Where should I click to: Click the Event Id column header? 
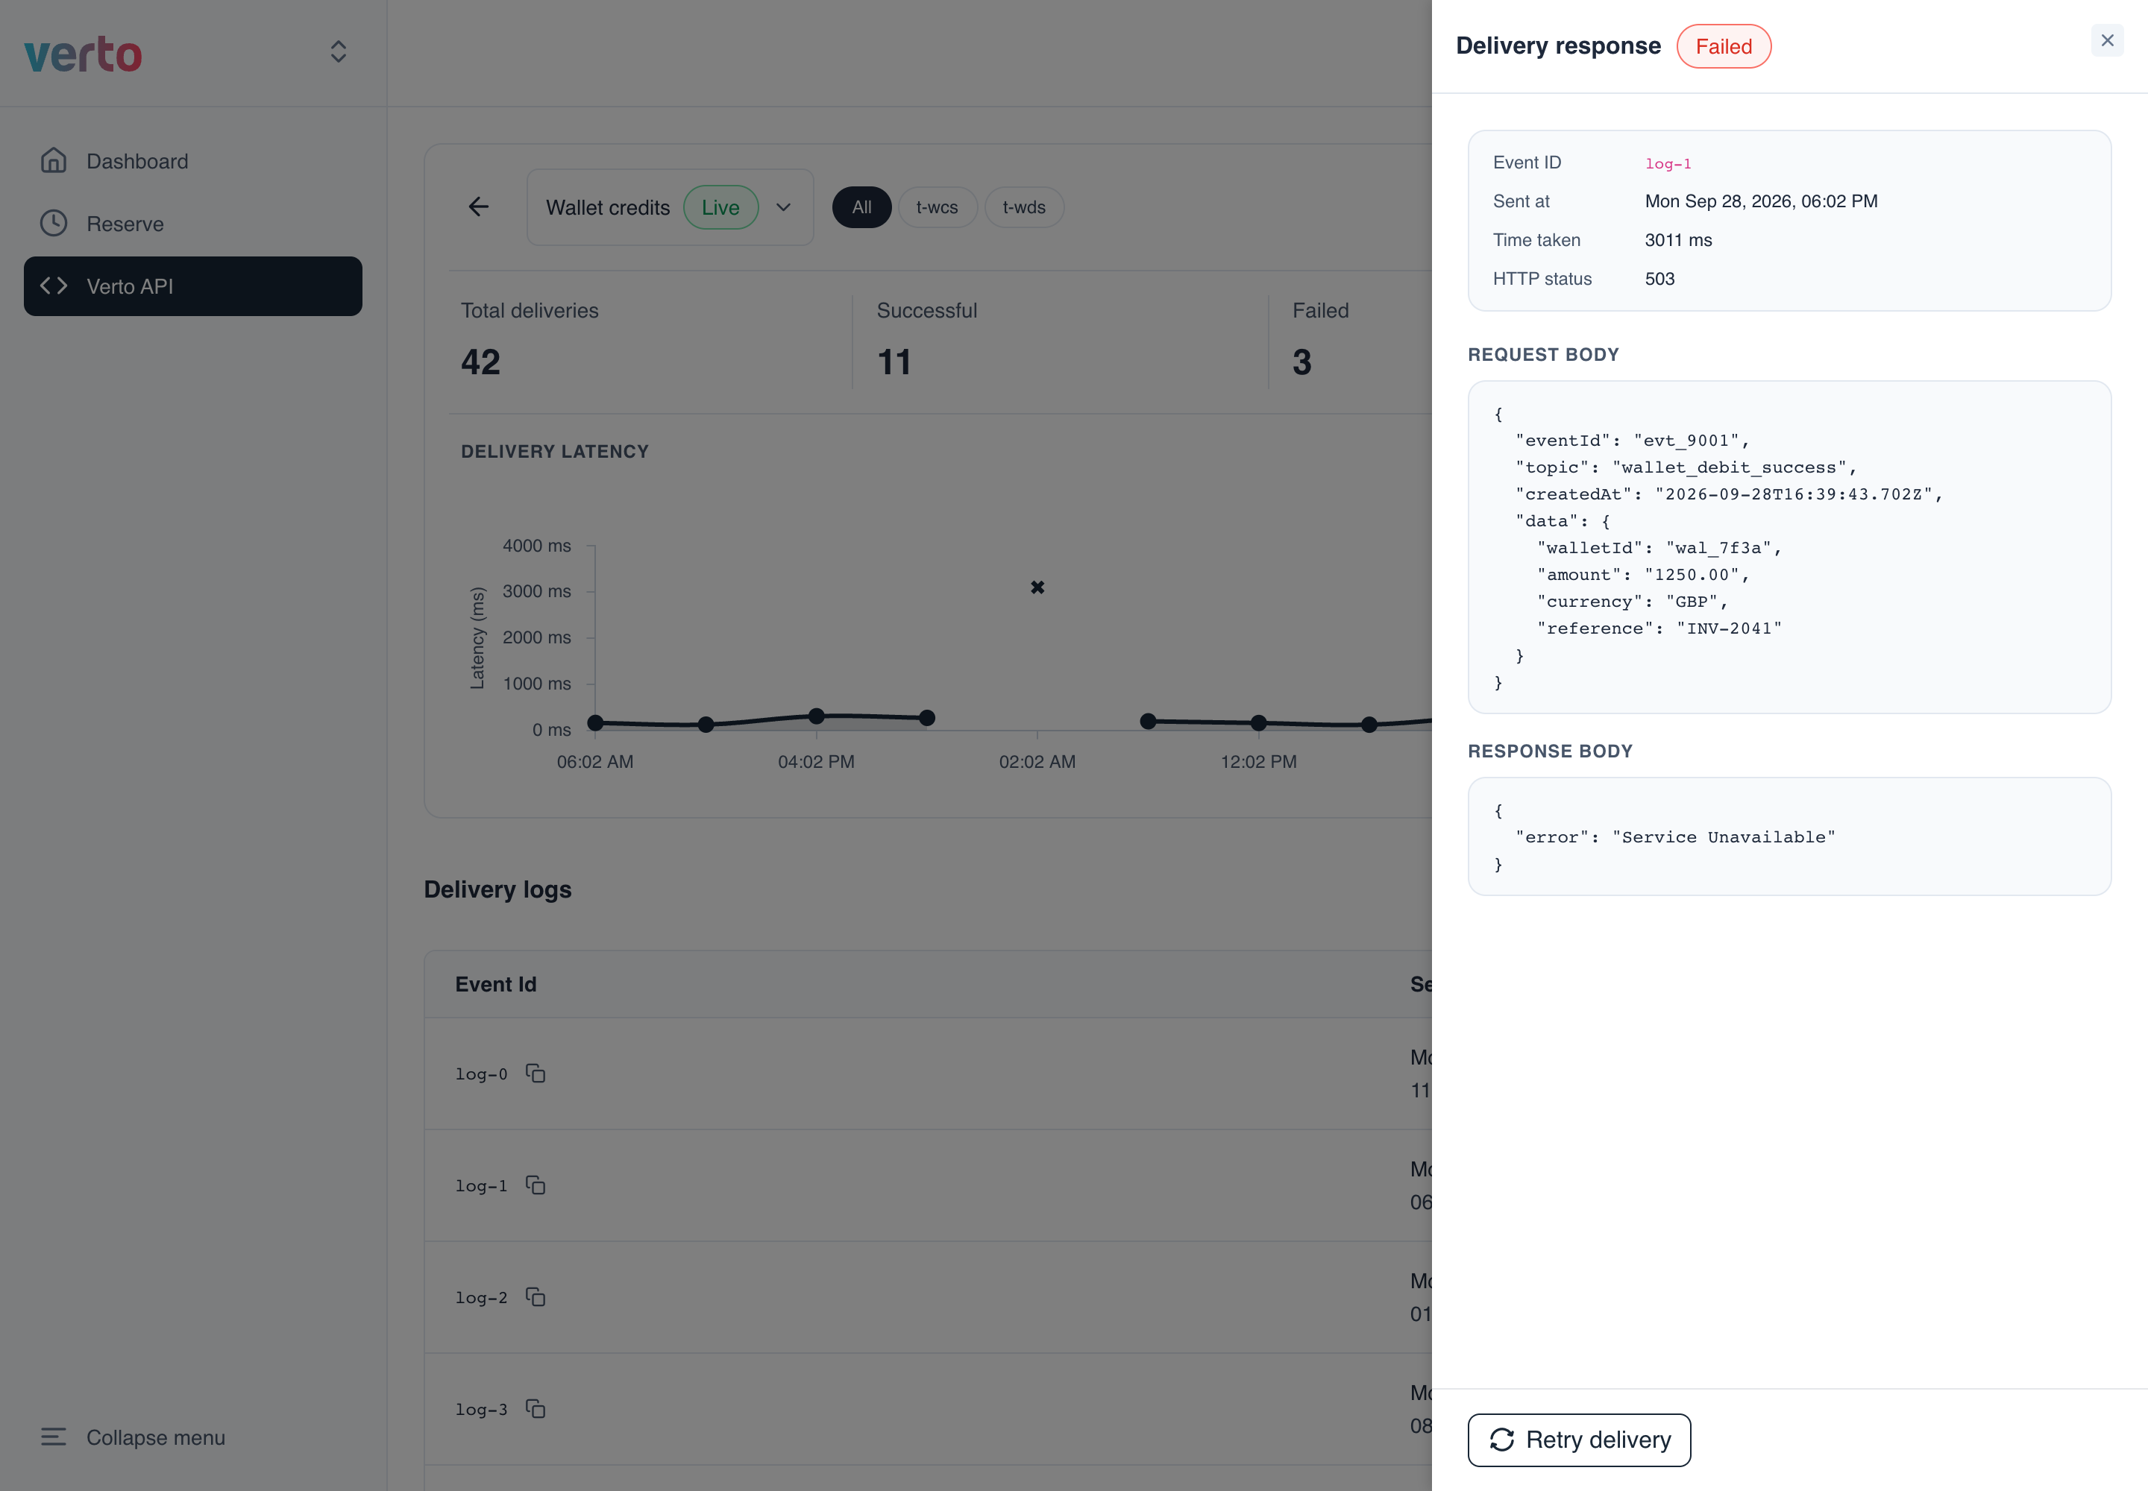pyautogui.click(x=495, y=985)
